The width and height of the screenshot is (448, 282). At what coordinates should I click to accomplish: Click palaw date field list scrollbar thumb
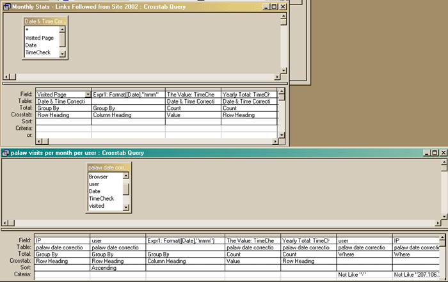pyautogui.click(x=126, y=189)
